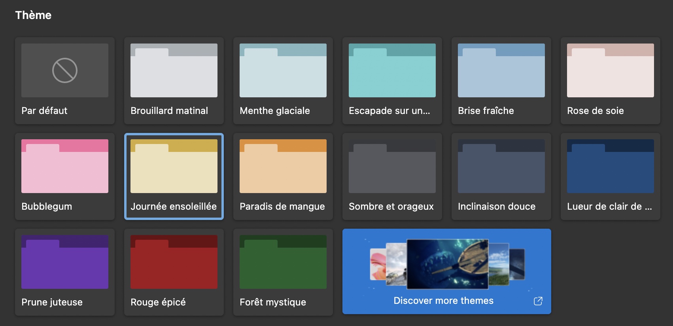The image size is (673, 326).
Task: Select the Sombre et orageux theme
Action: tap(392, 176)
